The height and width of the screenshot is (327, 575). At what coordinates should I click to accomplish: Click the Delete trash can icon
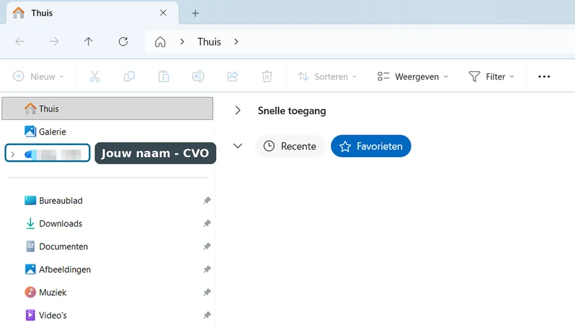click(x=267, y=76)
